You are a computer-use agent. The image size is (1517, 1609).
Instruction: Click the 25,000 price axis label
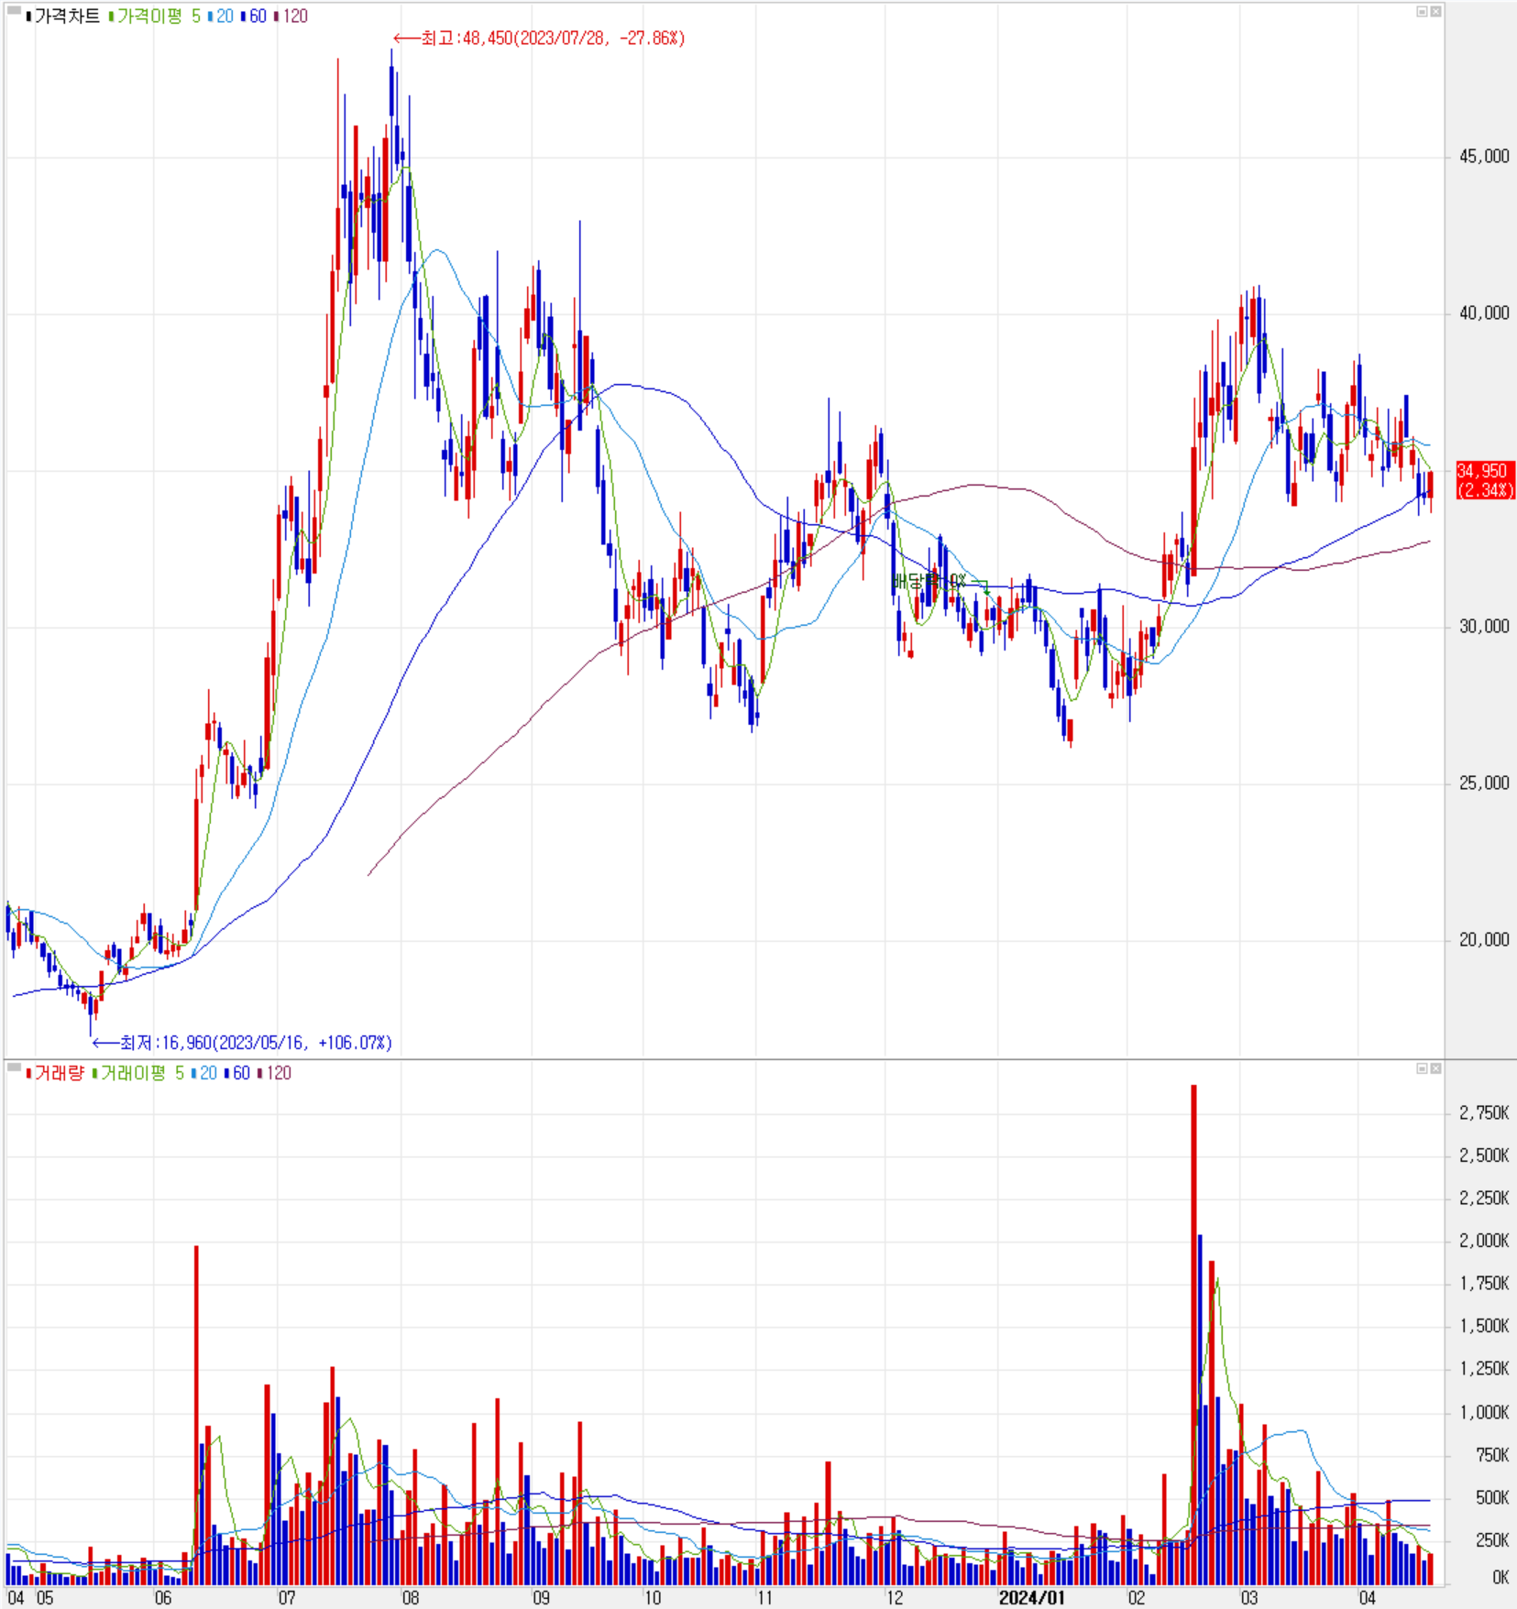click(1484, 783)
